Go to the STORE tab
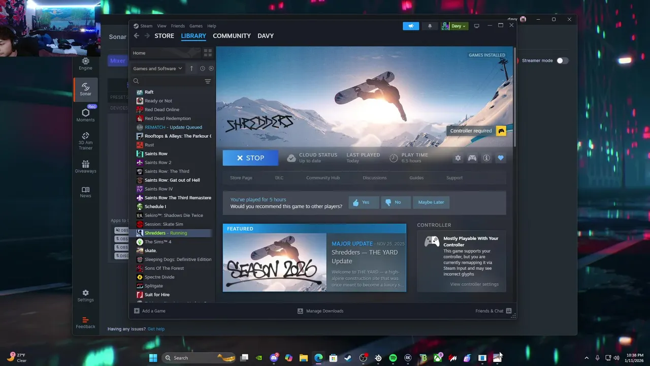This screenshot has height=366, width=650. (x=164, y=36)
